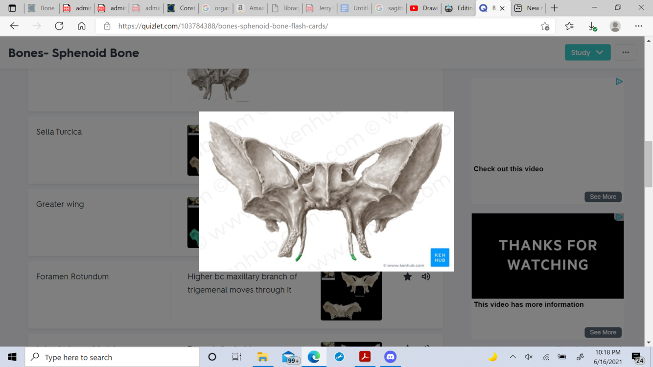Switch to the Bone tab
This screenshot has width=653, height=367.
(x=42, y=8)
